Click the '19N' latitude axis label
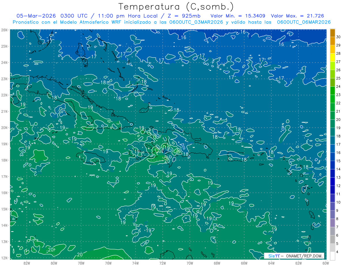Viewport: 346px width, 267px height. tap(4, 144)
